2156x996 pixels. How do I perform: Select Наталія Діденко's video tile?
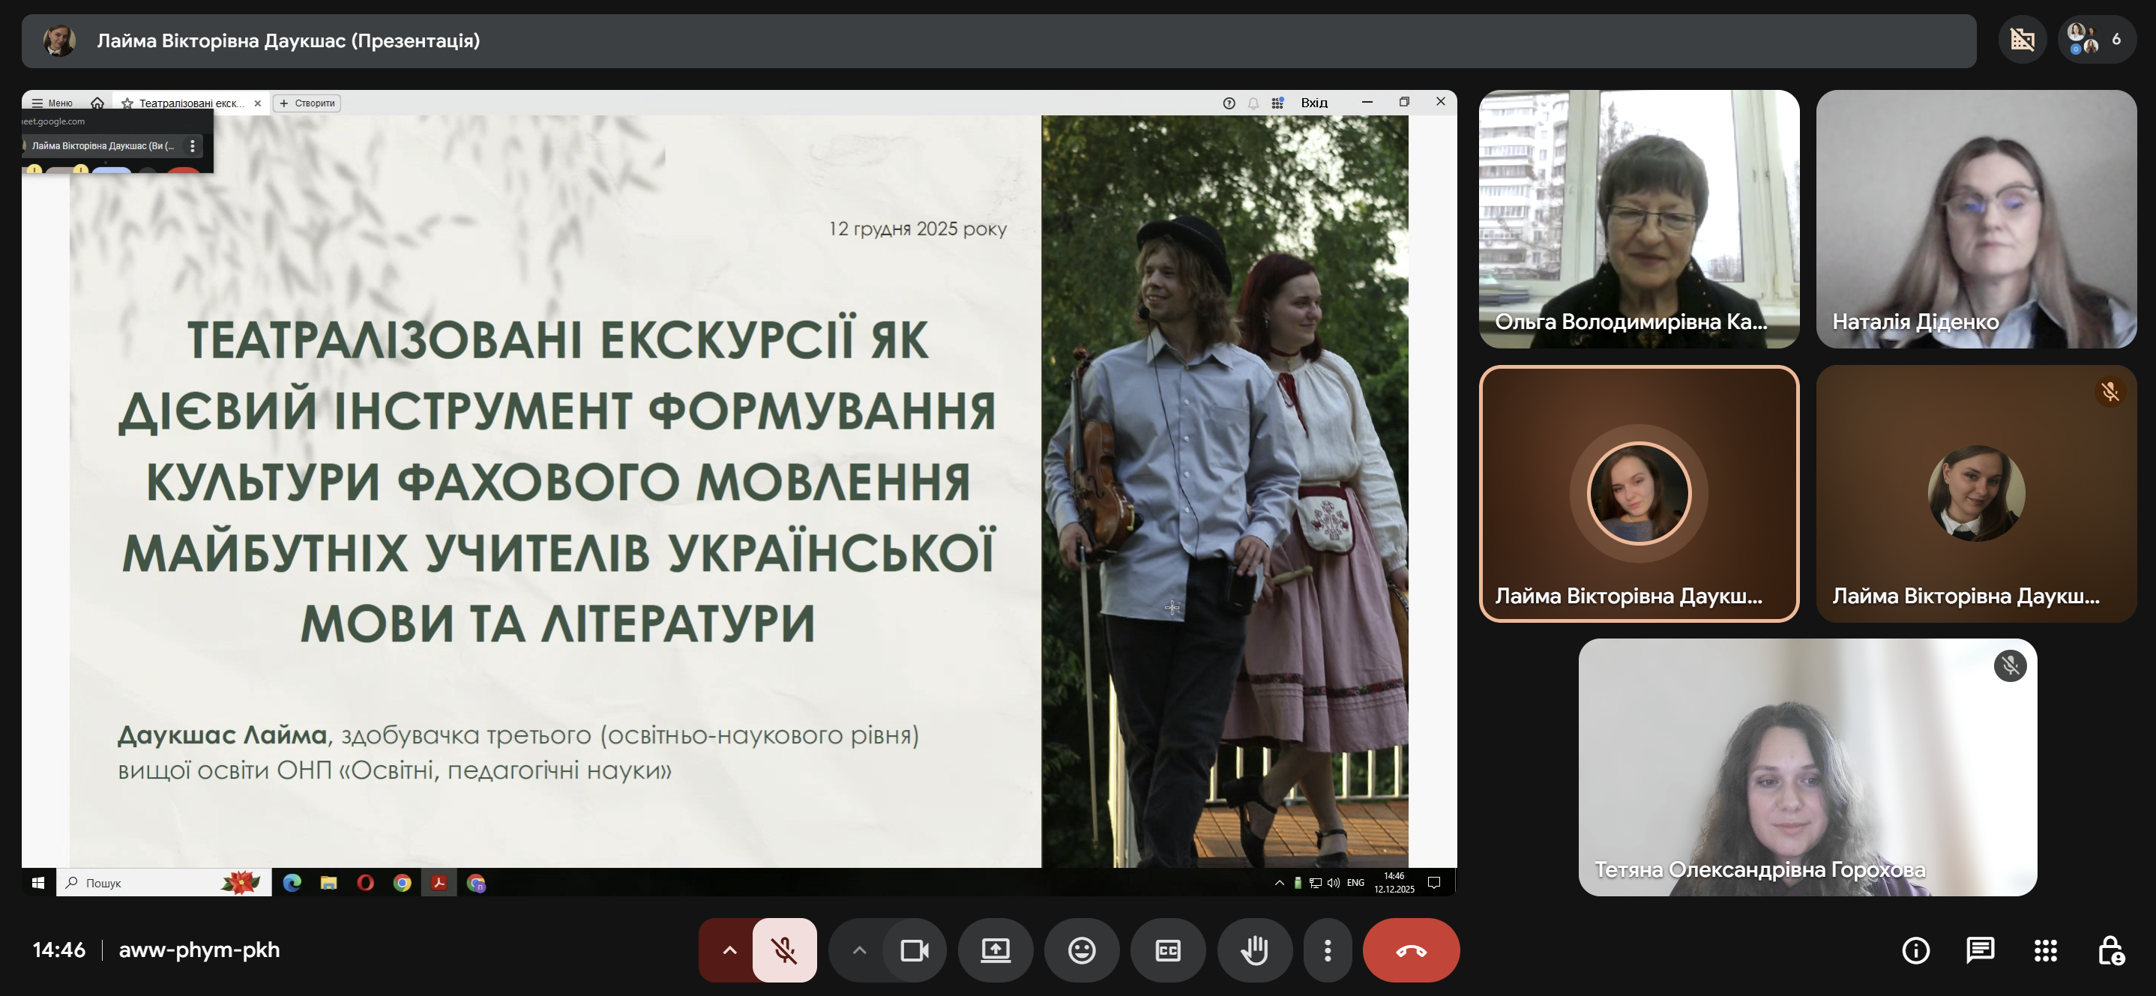[x=1975, y=218]
